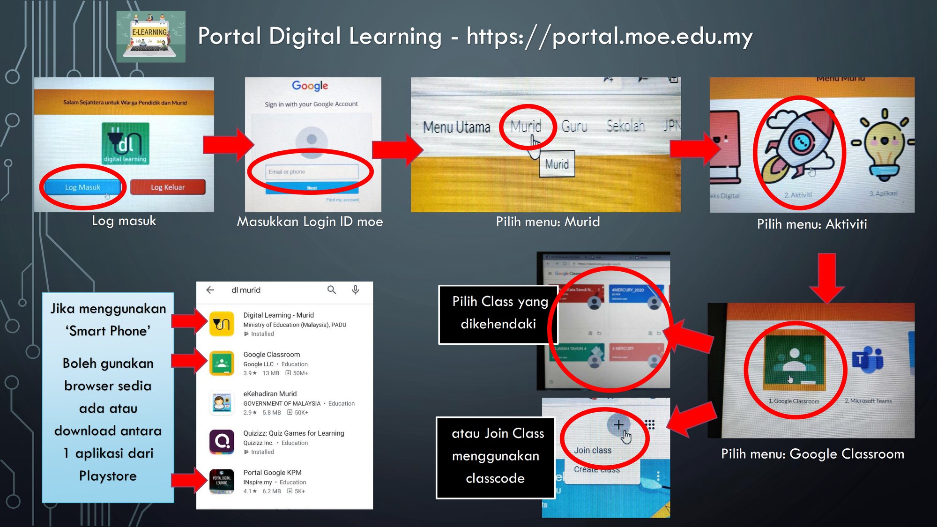The height and width of the screenshot is (527, 937).
Task: Click the blue Next button under email field
Action: coord(312,188)
